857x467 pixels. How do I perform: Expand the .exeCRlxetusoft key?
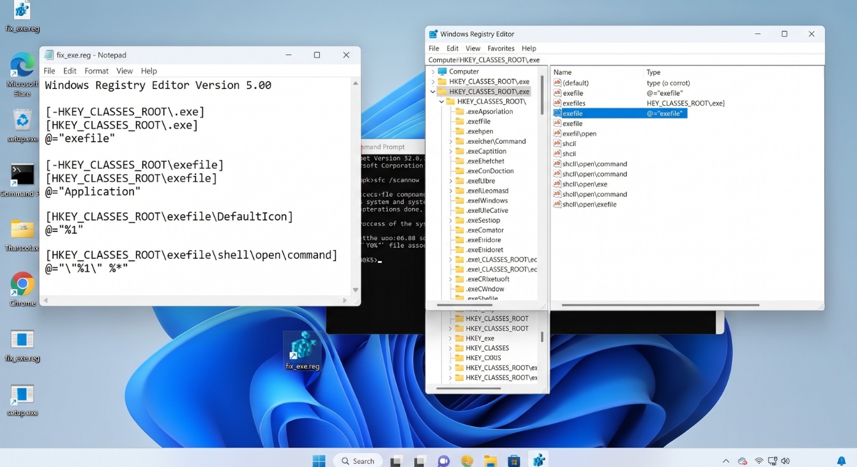451,279
